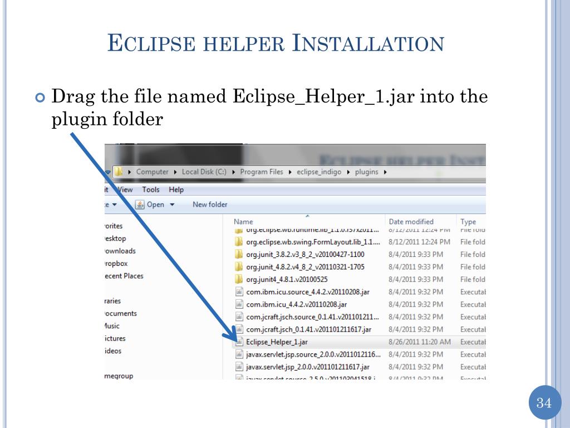The height and width of the screenshot is (428, 570).
Task: Sort by the Date modified column header
Action: 411,222
